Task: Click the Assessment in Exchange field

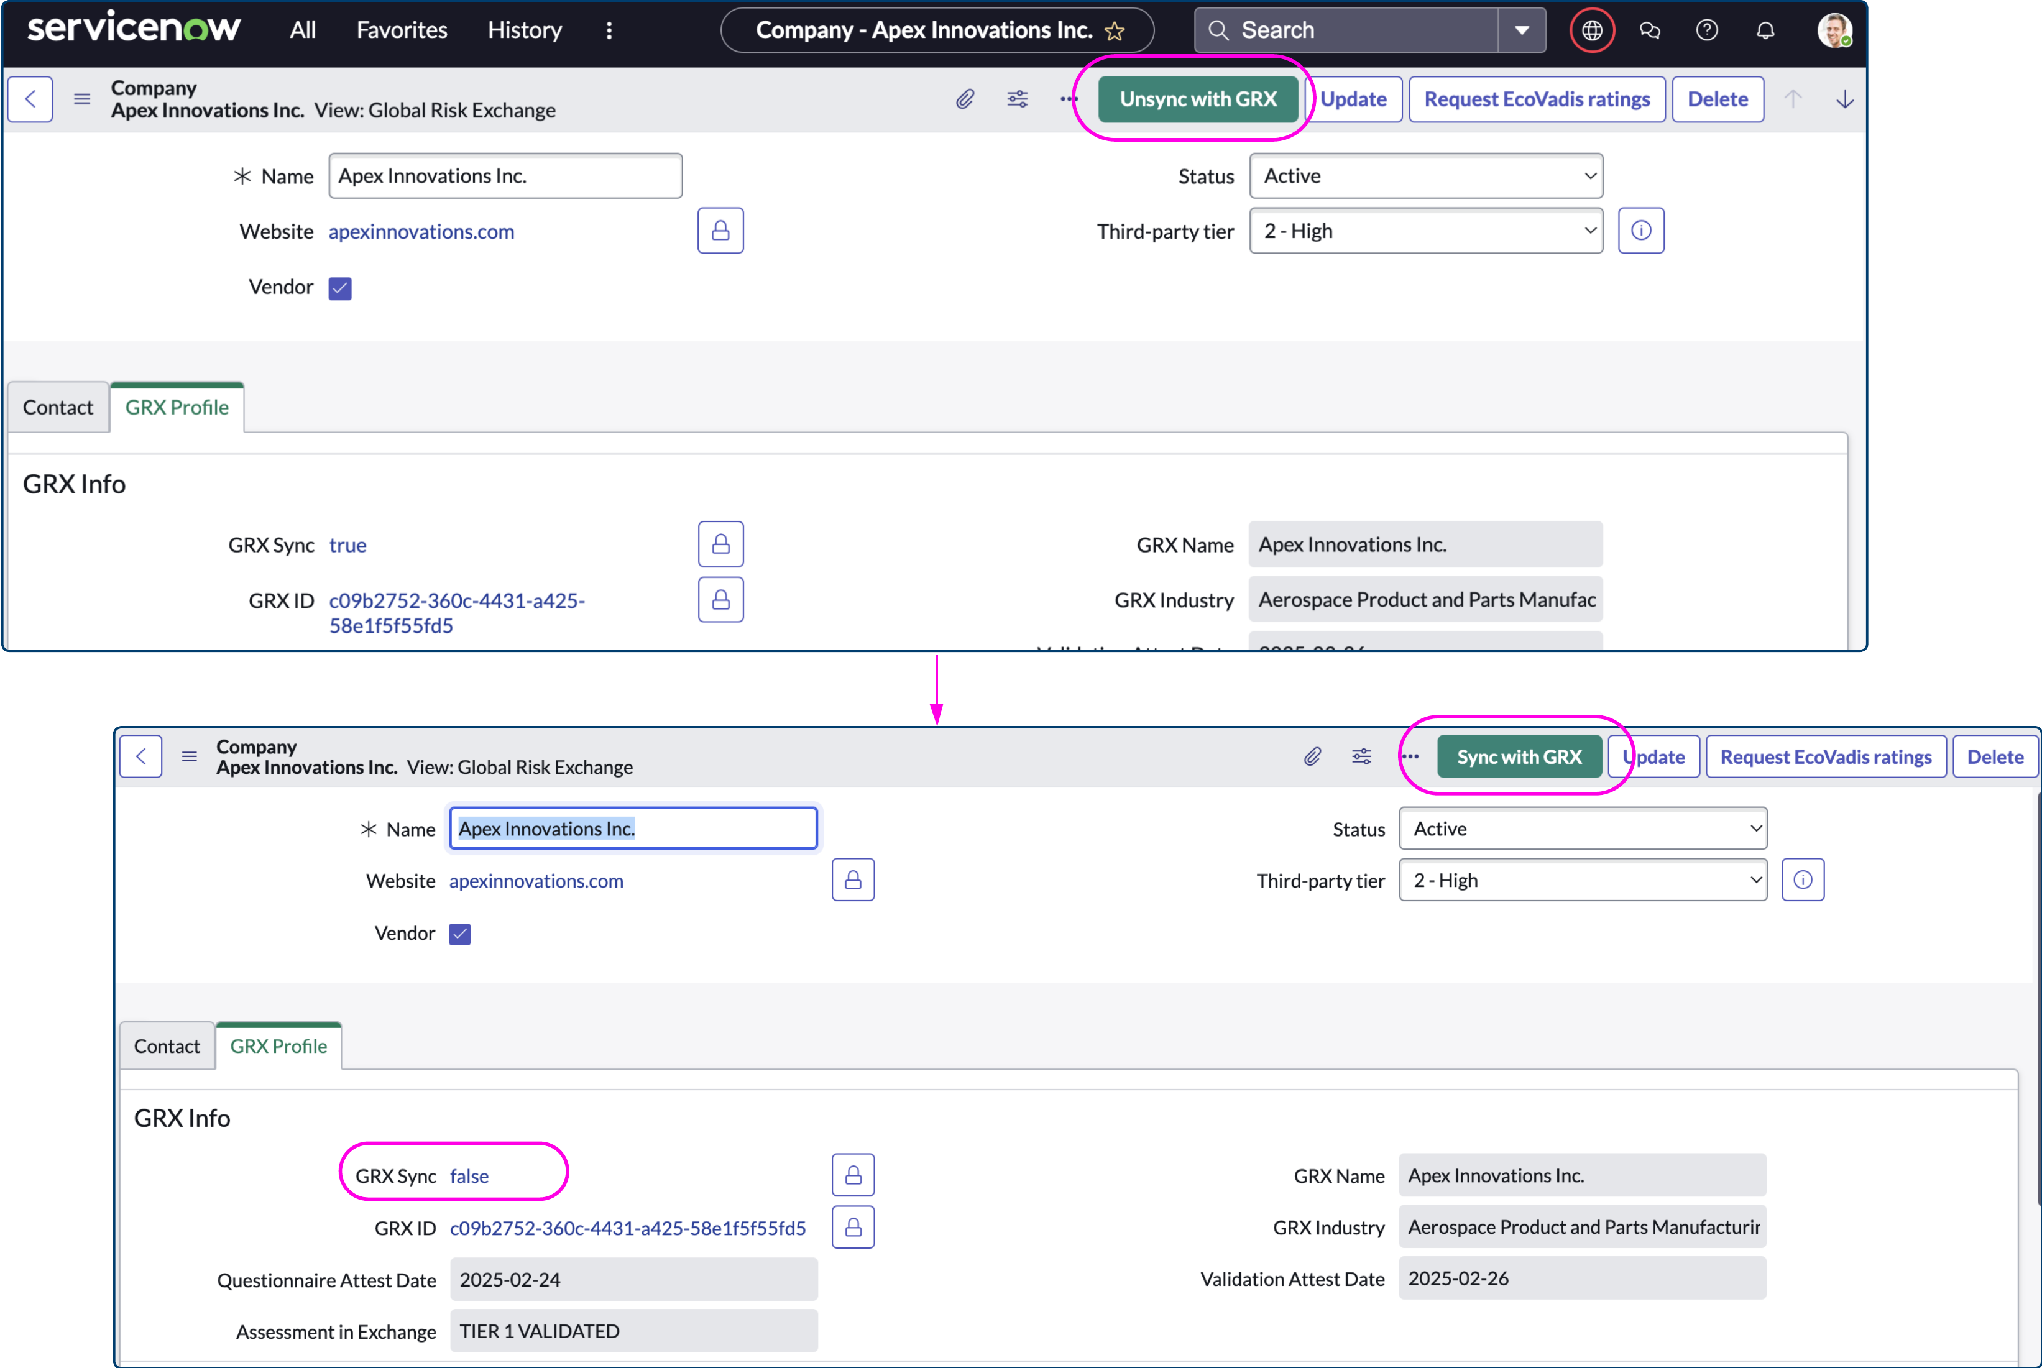Action: [x=633, y=1331]
